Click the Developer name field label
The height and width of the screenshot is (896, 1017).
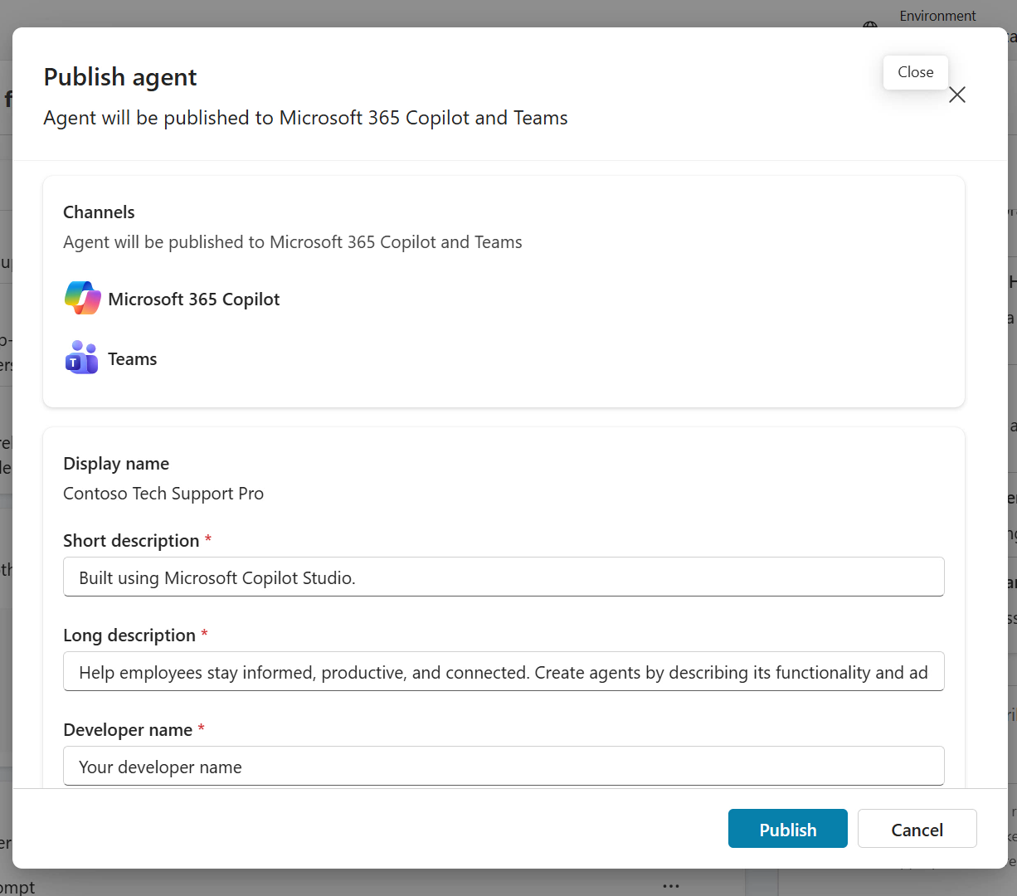[x=128, y=730]
